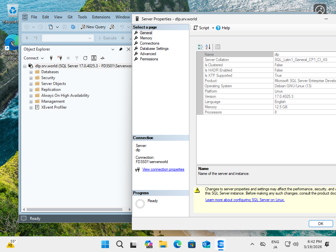
Task: Open the Git menu
Action: 70,17
